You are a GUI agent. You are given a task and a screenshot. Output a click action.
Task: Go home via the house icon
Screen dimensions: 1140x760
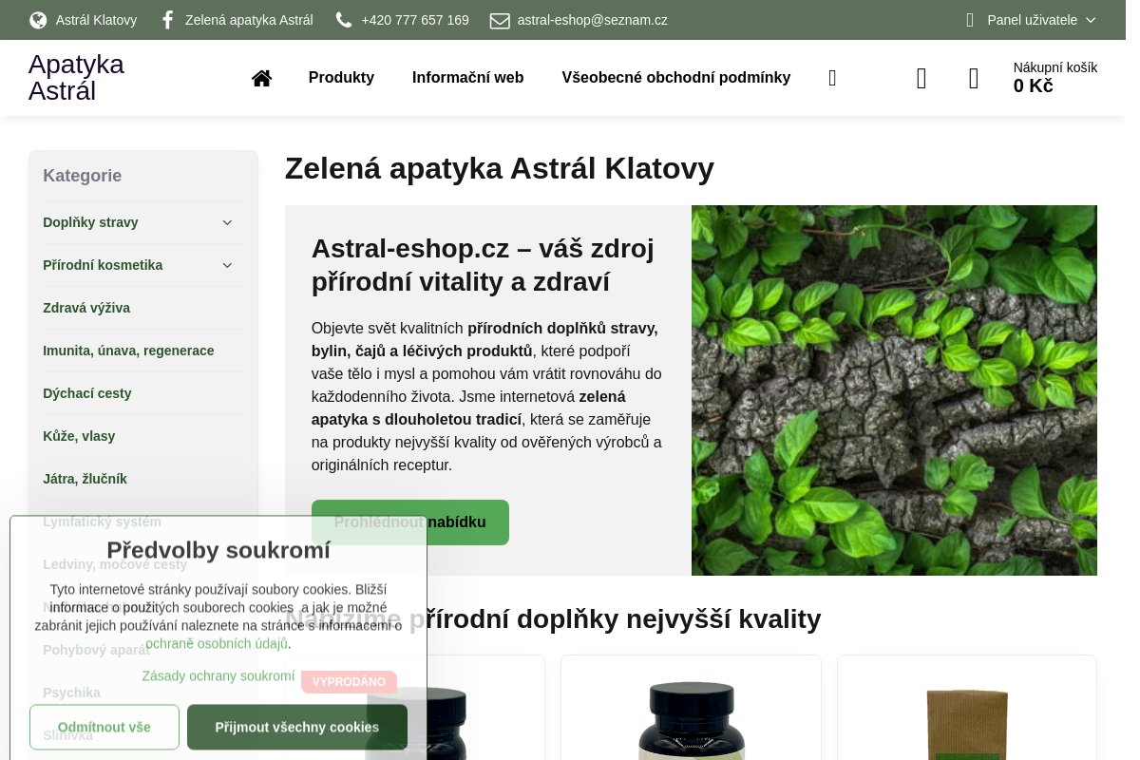[261, 78]
